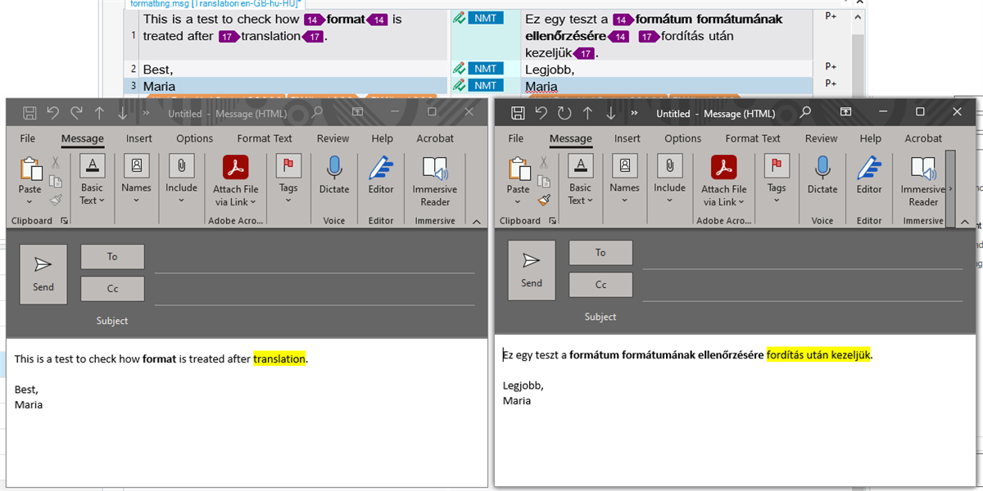Click the Dictate microphone in left window

pos(334,169)
